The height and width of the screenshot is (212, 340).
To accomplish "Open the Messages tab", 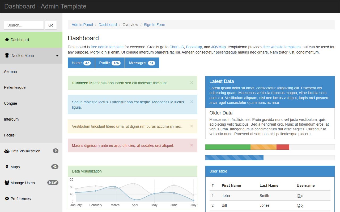I will click(x=142, y=63).
